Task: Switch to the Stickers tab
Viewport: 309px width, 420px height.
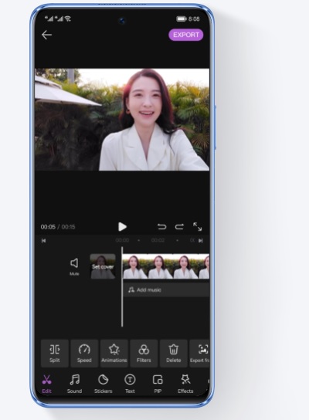Action: point(104,384)
